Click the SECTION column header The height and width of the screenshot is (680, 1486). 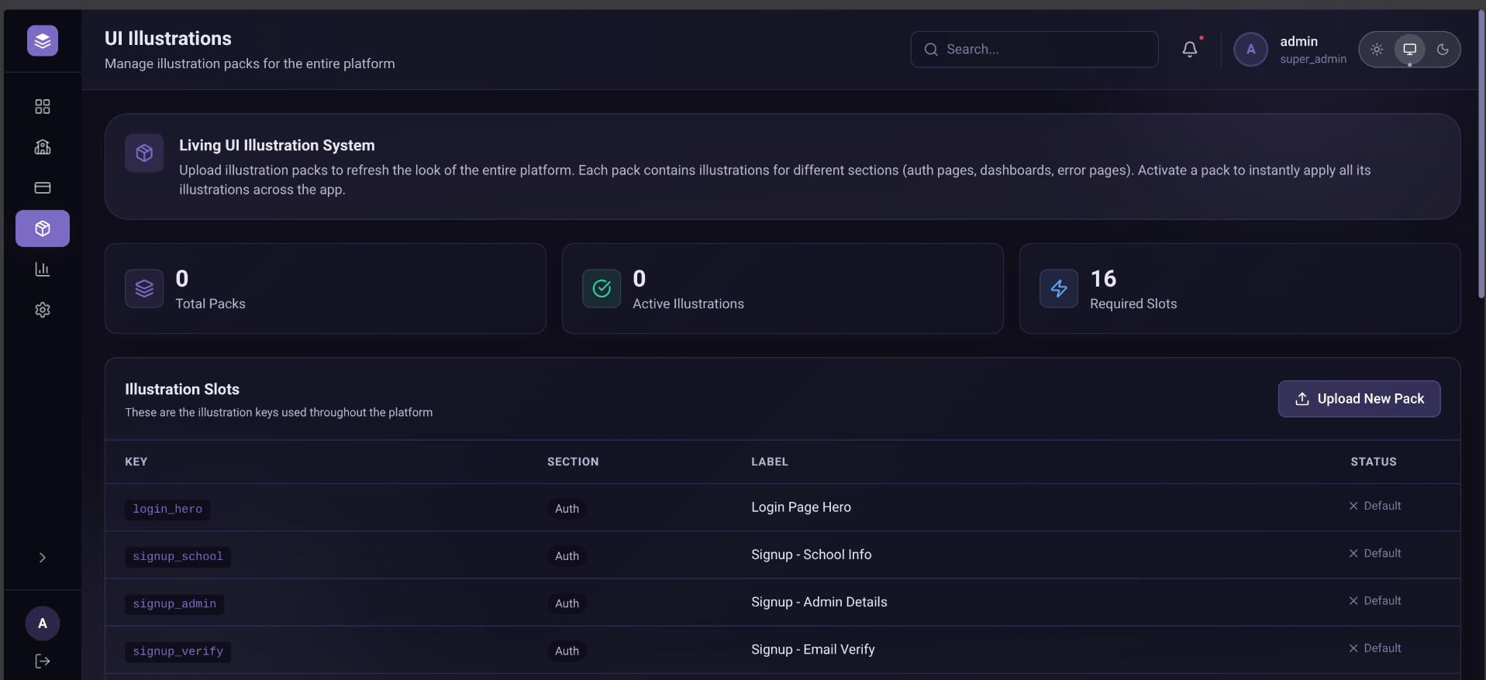pos(573,462)
